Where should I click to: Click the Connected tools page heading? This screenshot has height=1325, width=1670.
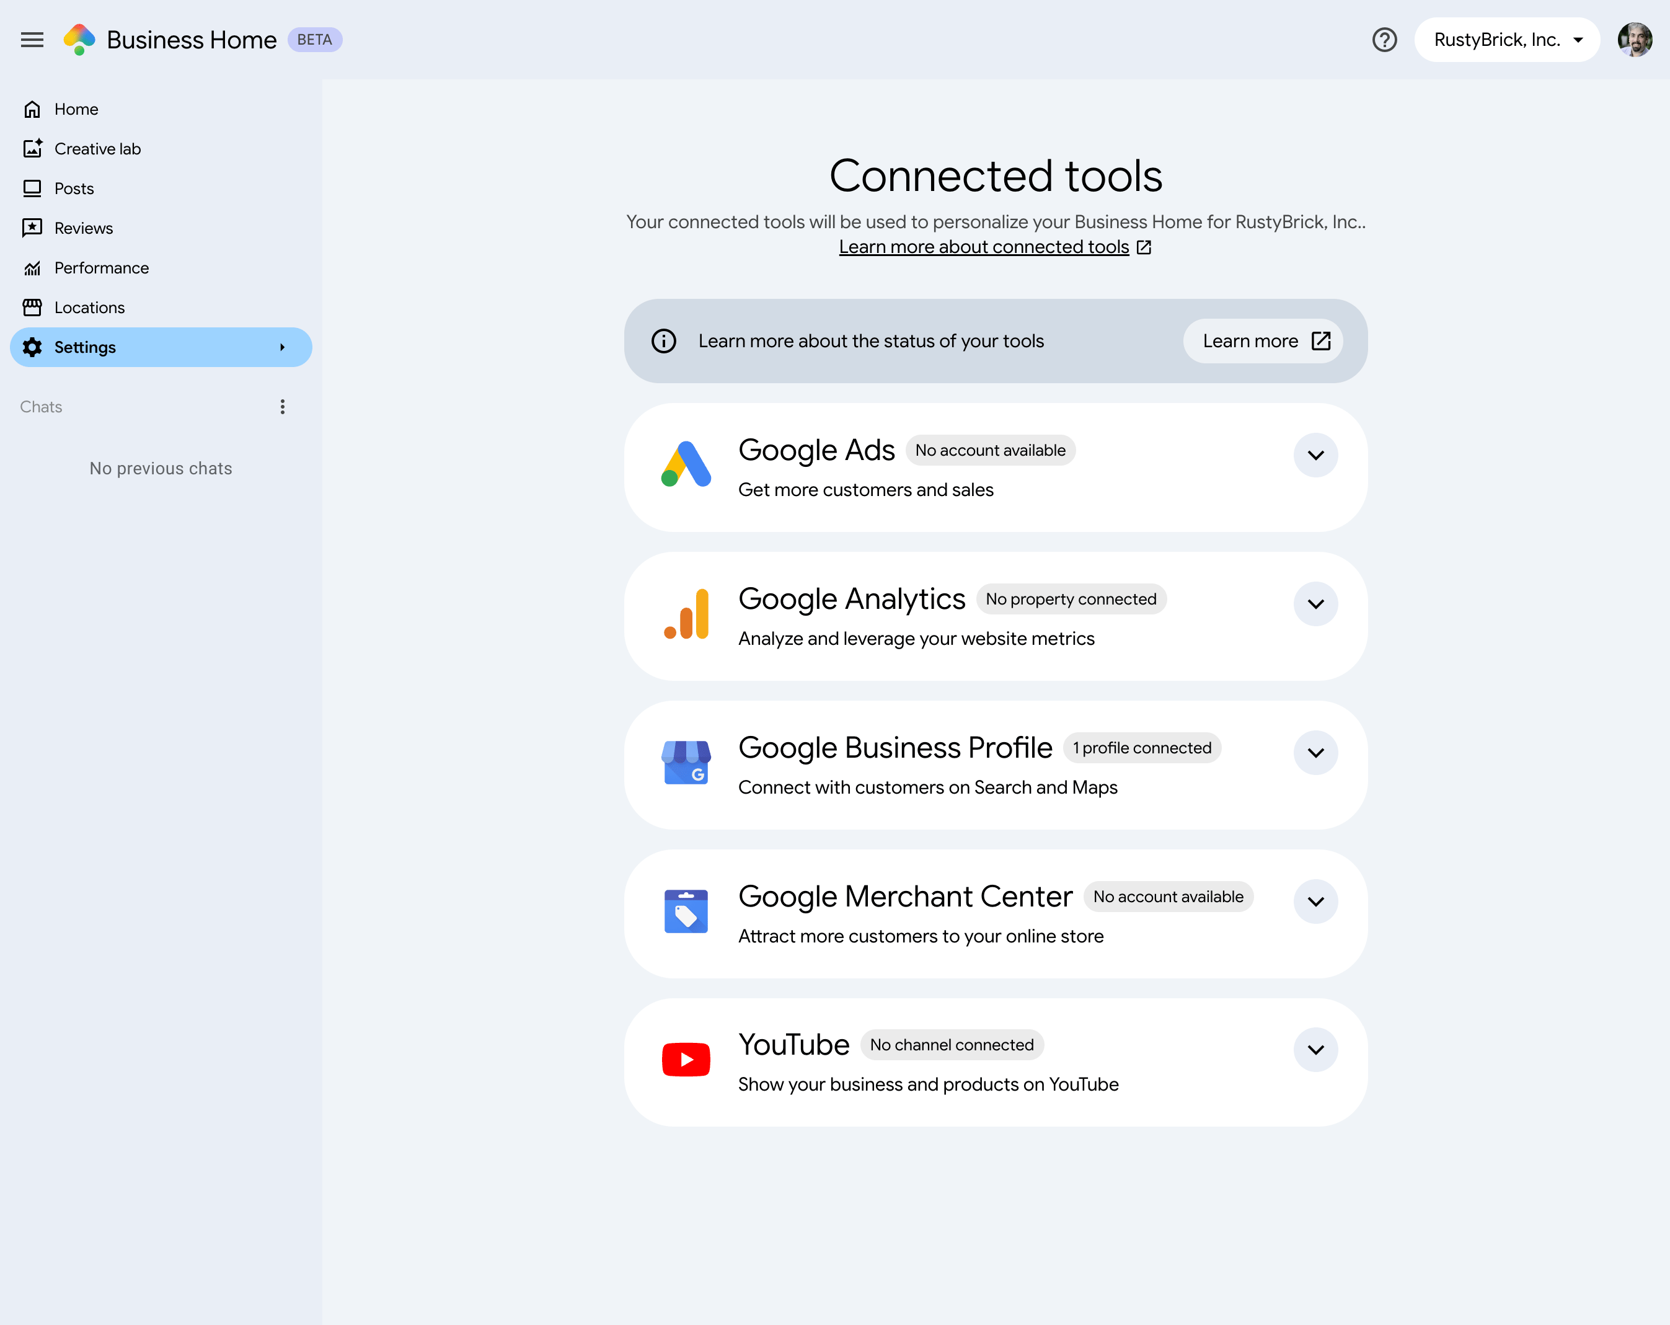(996, 176)
